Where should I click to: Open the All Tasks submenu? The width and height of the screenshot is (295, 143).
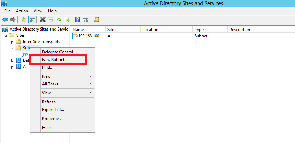[x=67, y=84]
